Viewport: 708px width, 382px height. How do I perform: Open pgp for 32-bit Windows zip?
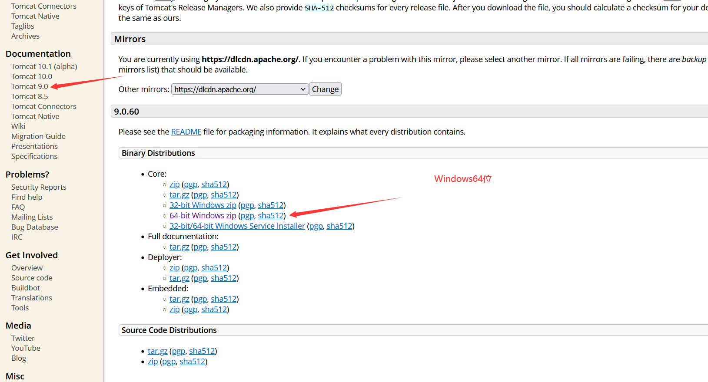247,205
